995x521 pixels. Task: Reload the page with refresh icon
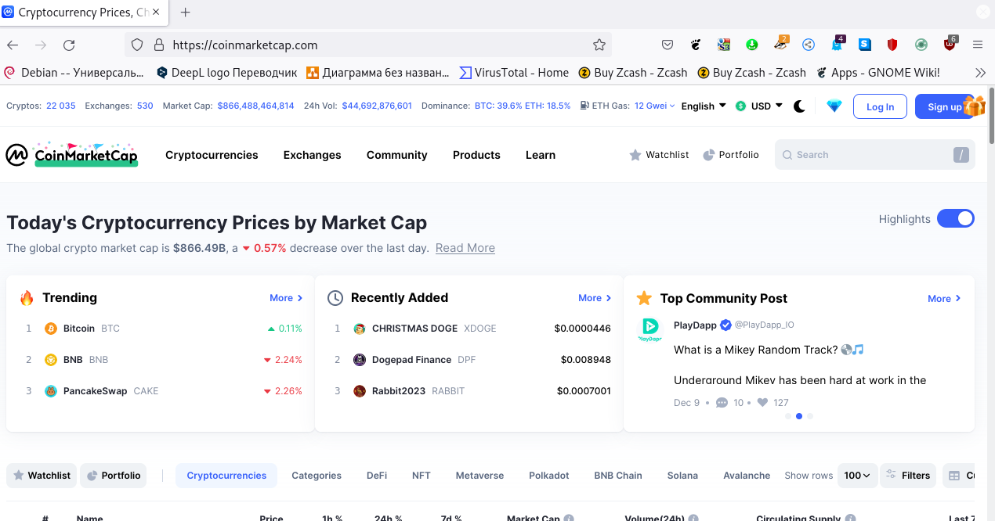(x=69, y=45)
